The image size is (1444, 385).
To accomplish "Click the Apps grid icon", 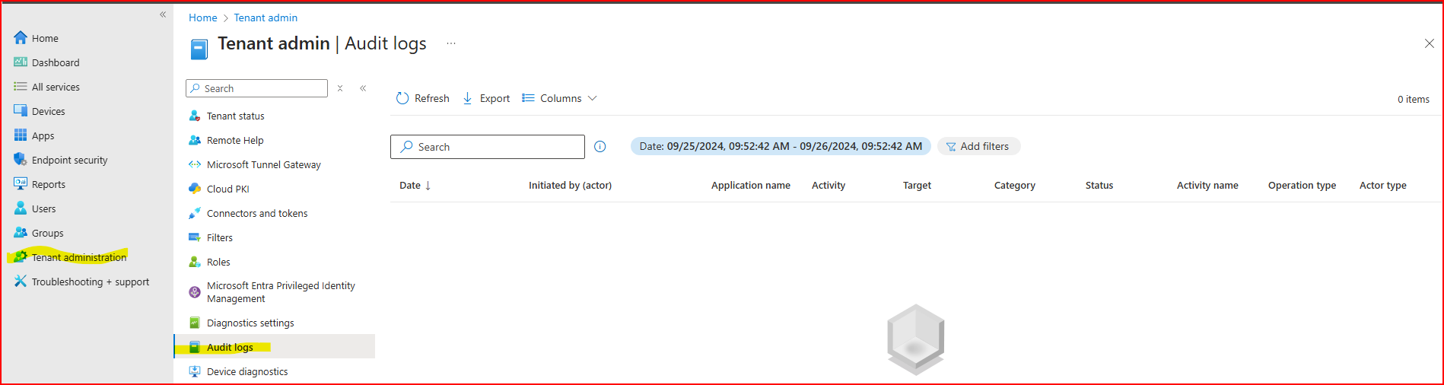I will click(21, 135).
